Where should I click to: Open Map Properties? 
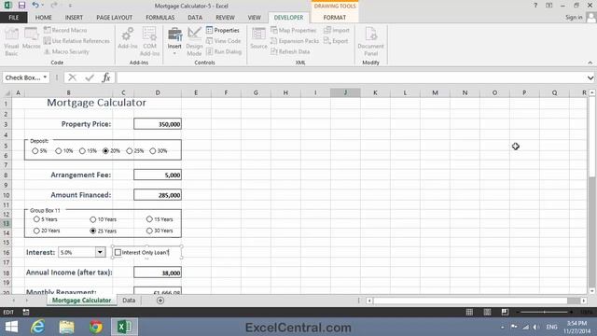294,30
